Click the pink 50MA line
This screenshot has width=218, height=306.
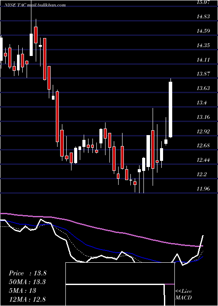click(x=101, y=229)
